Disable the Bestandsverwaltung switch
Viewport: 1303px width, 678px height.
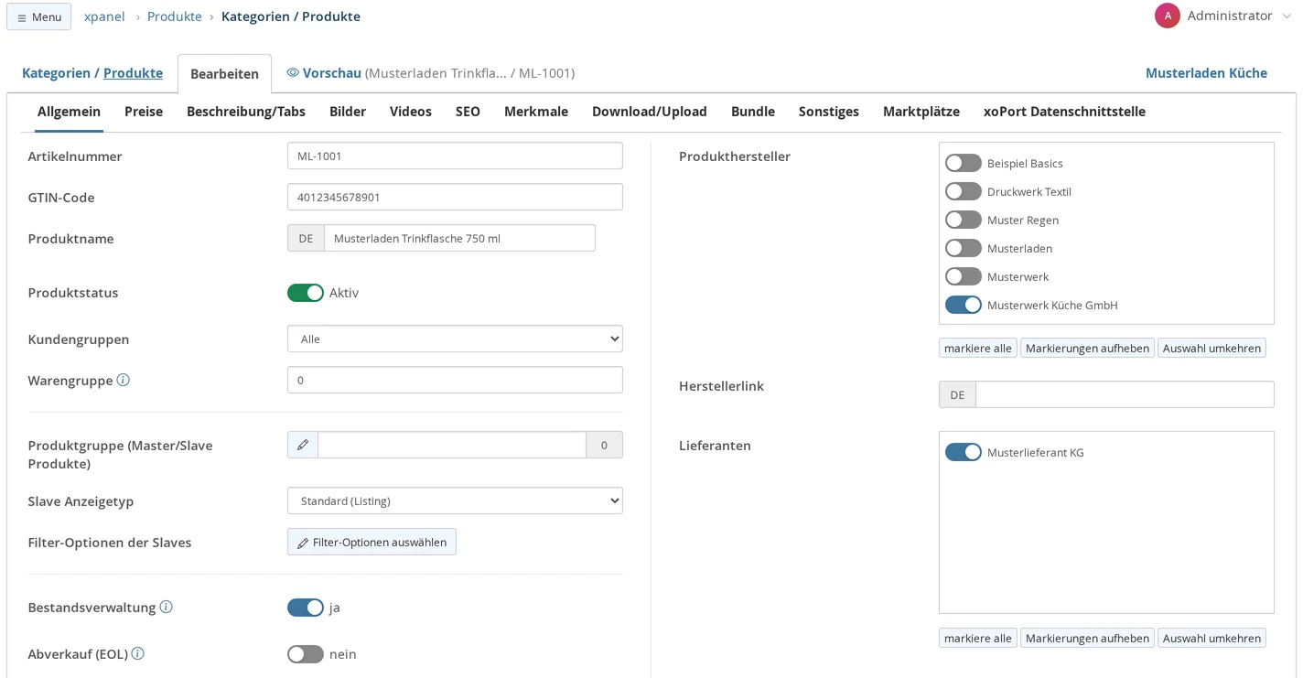[x=306, y=608]
